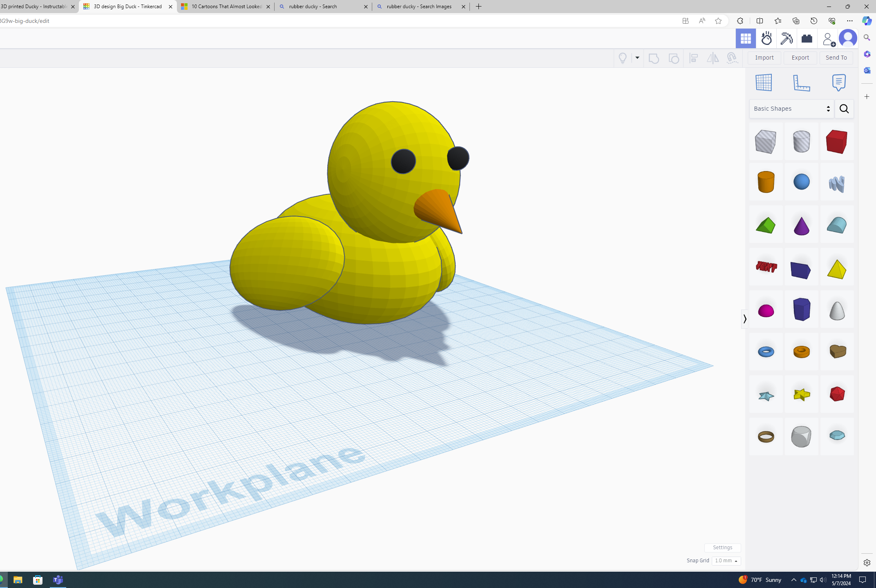
Task: Switch to the rubber ducky Search Images tab
Action: click(x=420, y=7)
